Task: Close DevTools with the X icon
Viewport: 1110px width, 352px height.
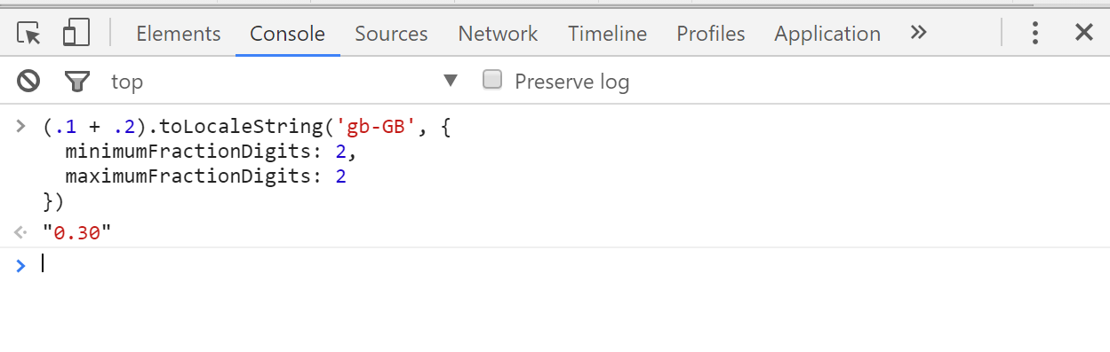Action: coord(1083,34)
